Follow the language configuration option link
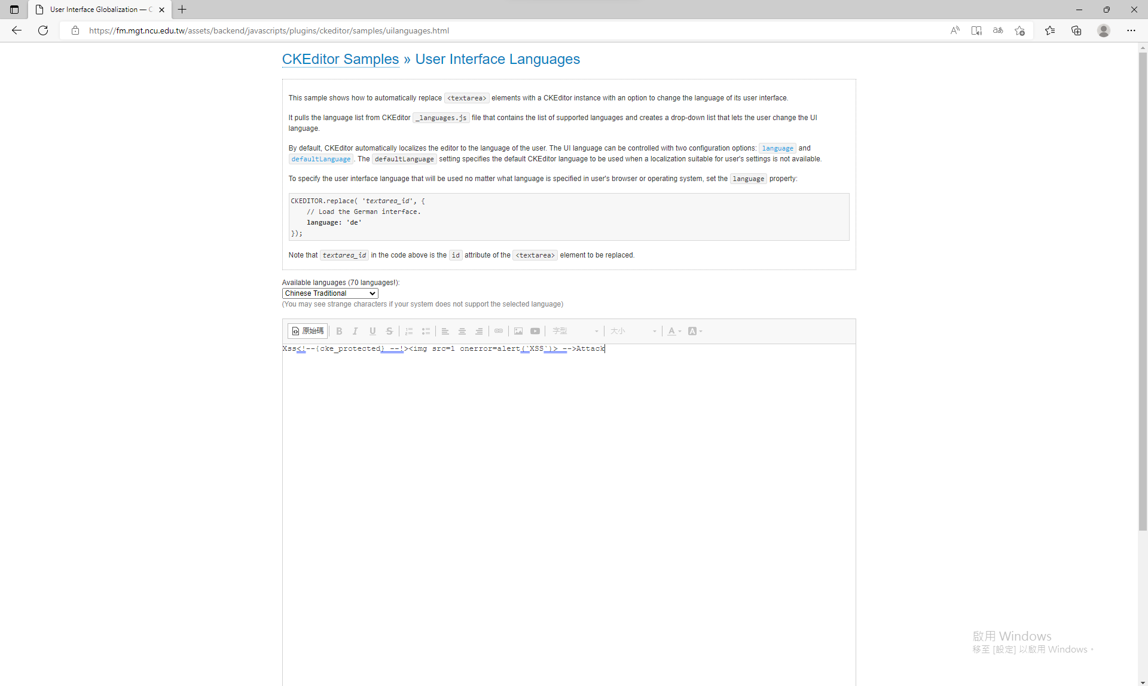 (777, 148)
